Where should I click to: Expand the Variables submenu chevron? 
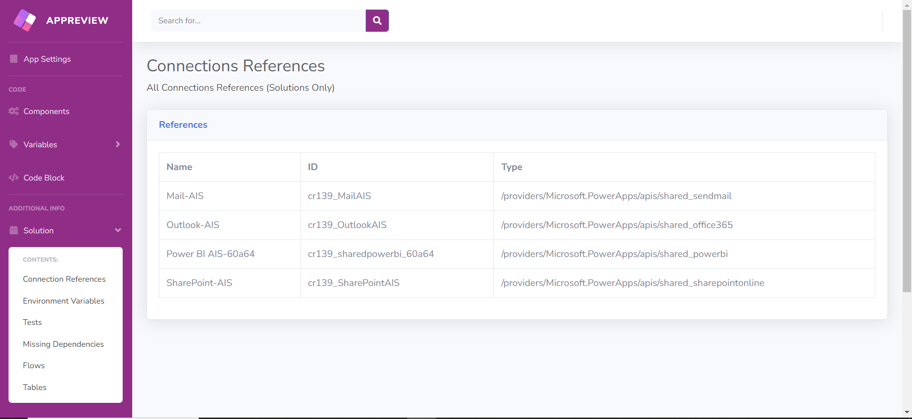click(x=117, y=144)
